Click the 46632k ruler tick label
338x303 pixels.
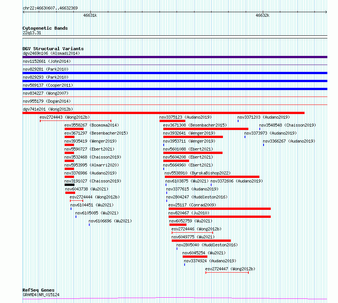click(262, 15)
